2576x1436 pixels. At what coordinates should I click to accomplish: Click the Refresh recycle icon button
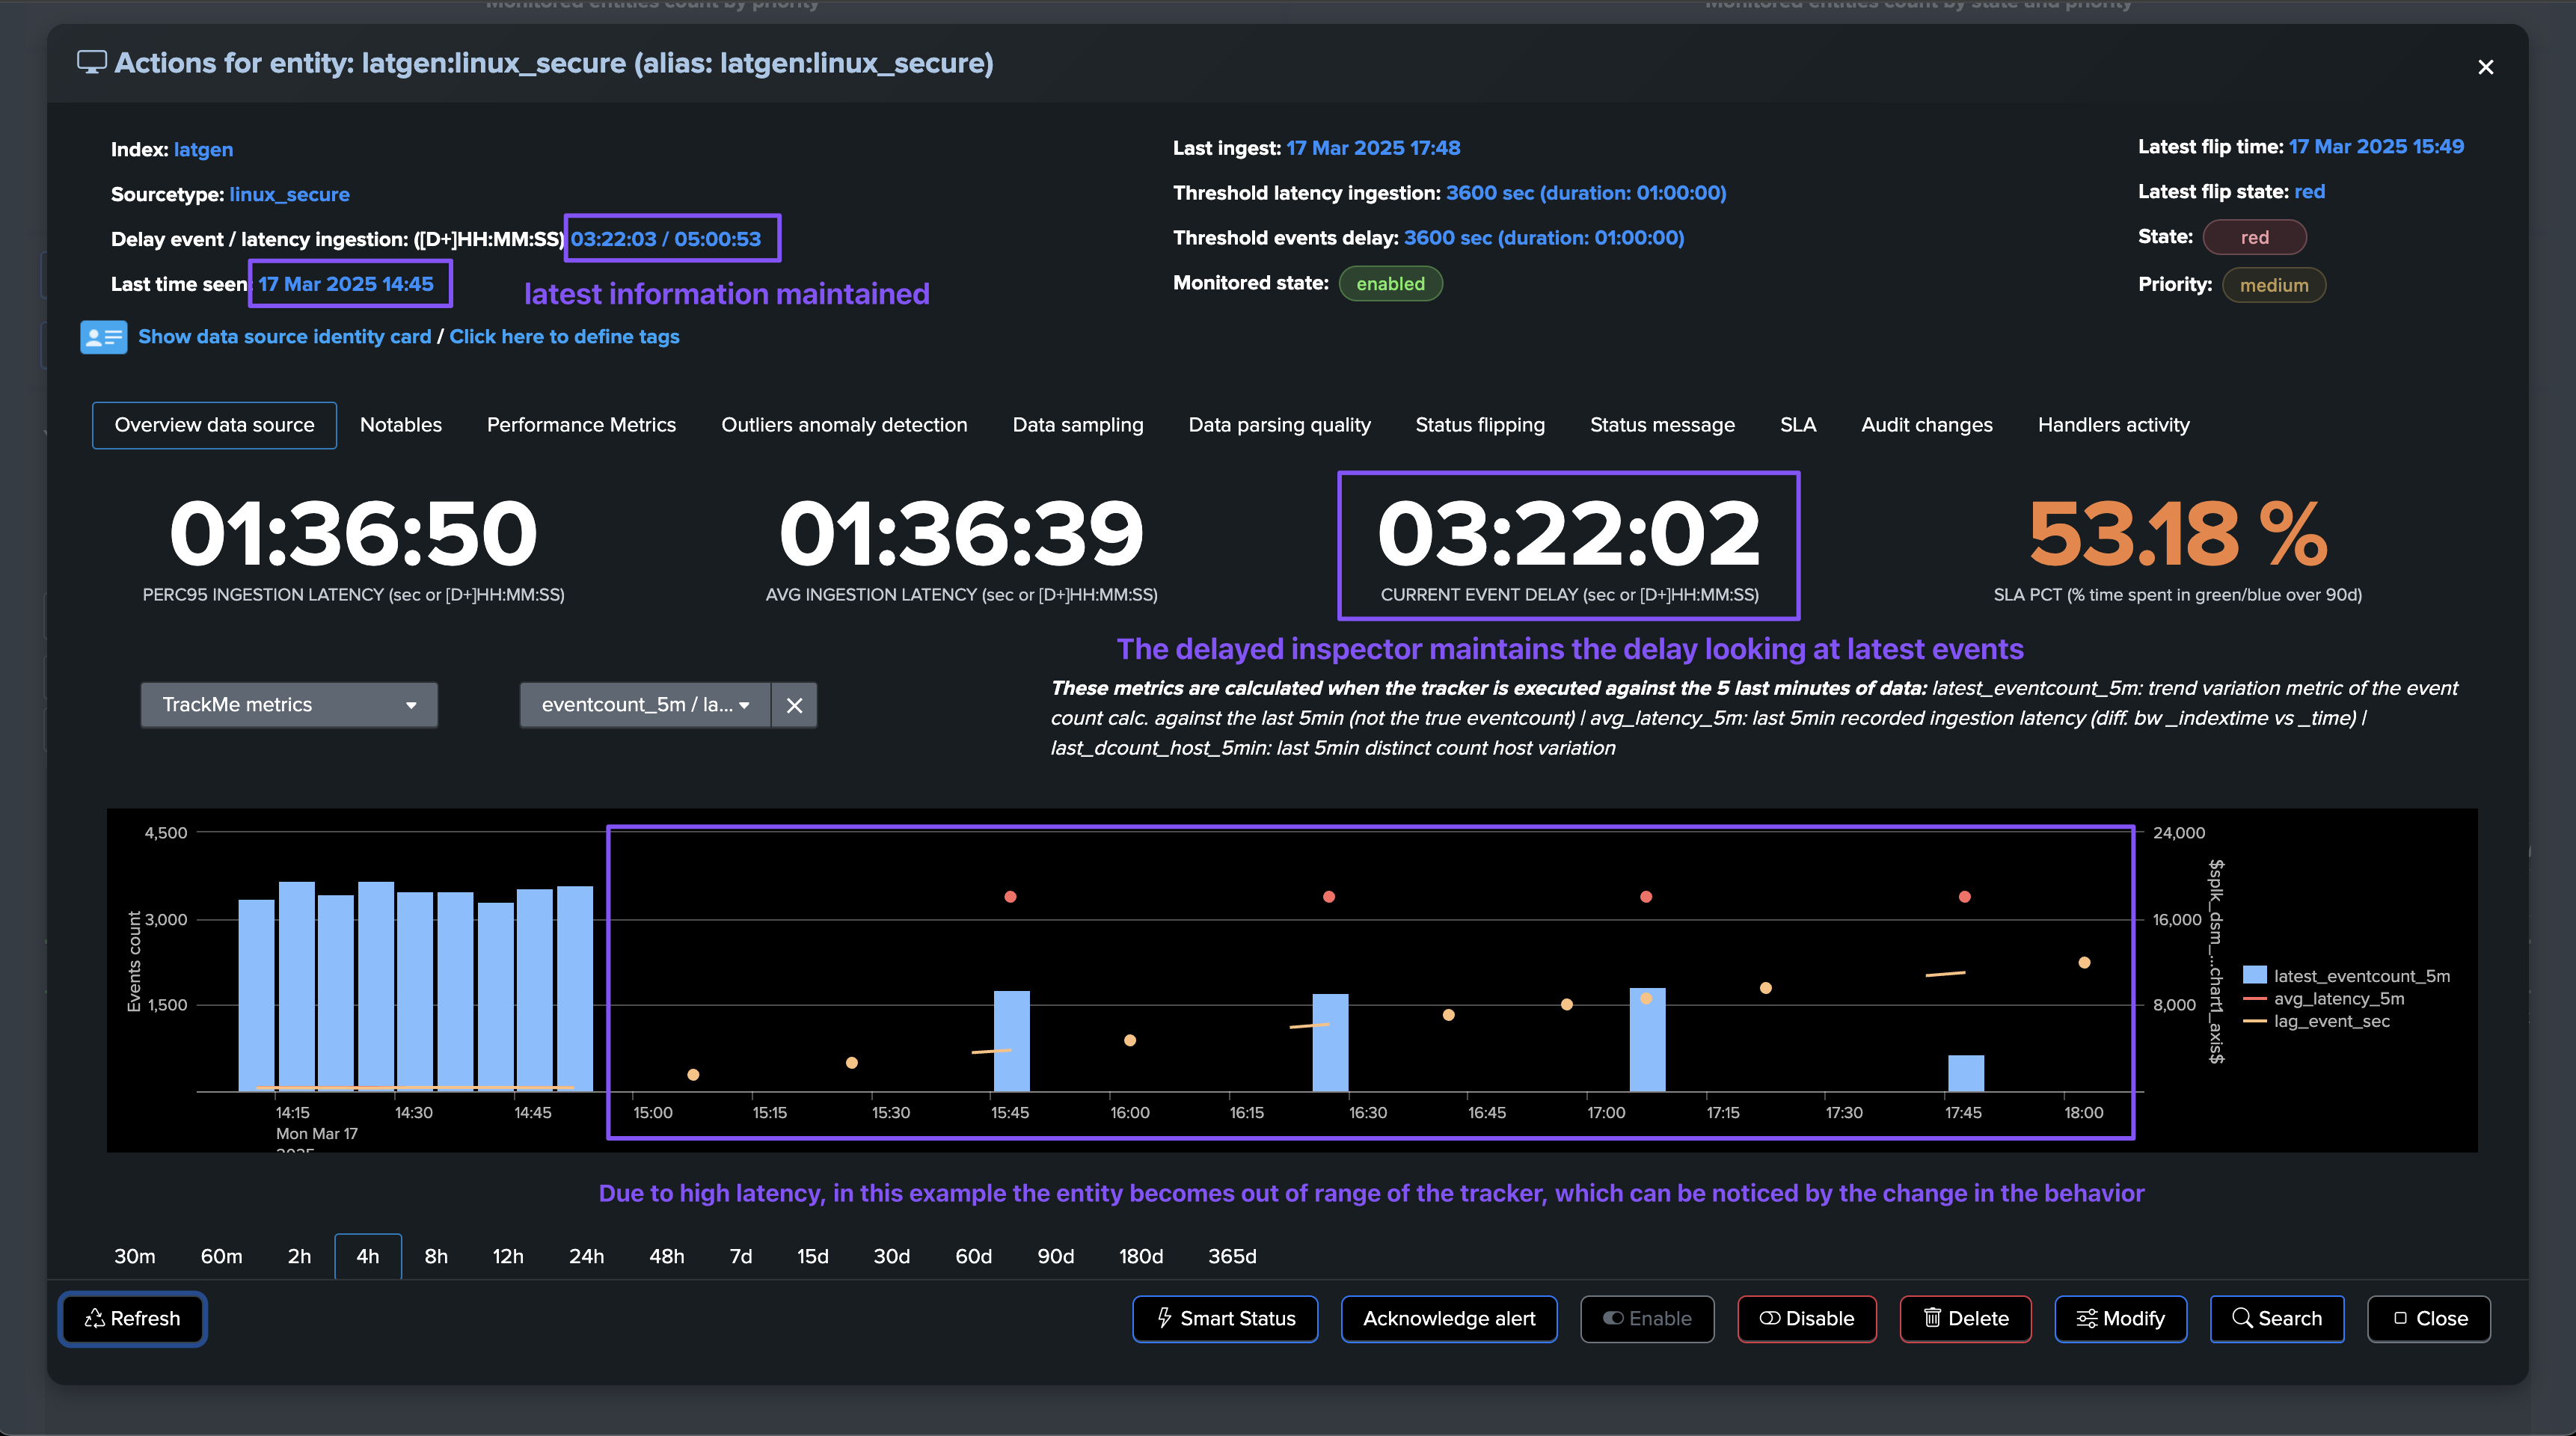coord(133,1319)
